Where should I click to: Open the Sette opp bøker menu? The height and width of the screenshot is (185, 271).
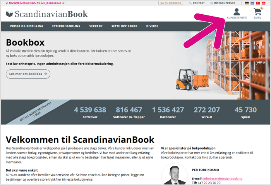[124, 26]
